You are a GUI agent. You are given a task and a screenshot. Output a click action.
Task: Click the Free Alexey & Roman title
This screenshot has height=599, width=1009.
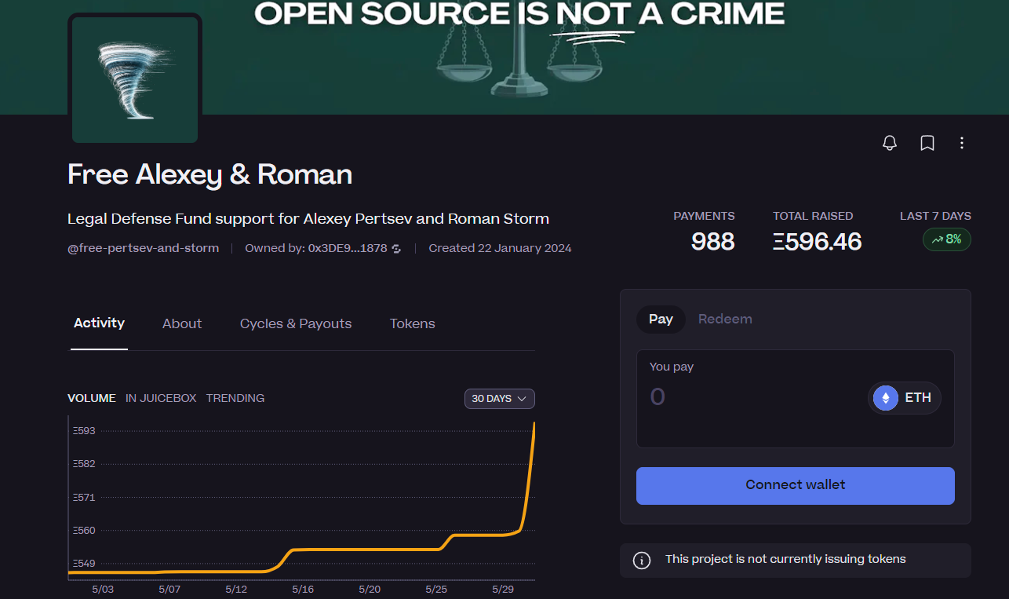209,174
